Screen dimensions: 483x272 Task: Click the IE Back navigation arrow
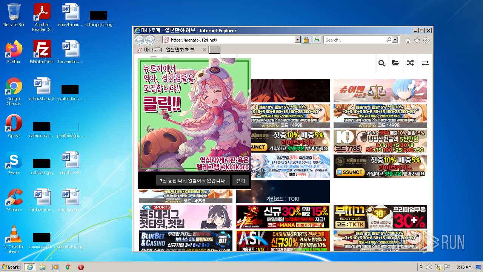(x=139, y=40)
